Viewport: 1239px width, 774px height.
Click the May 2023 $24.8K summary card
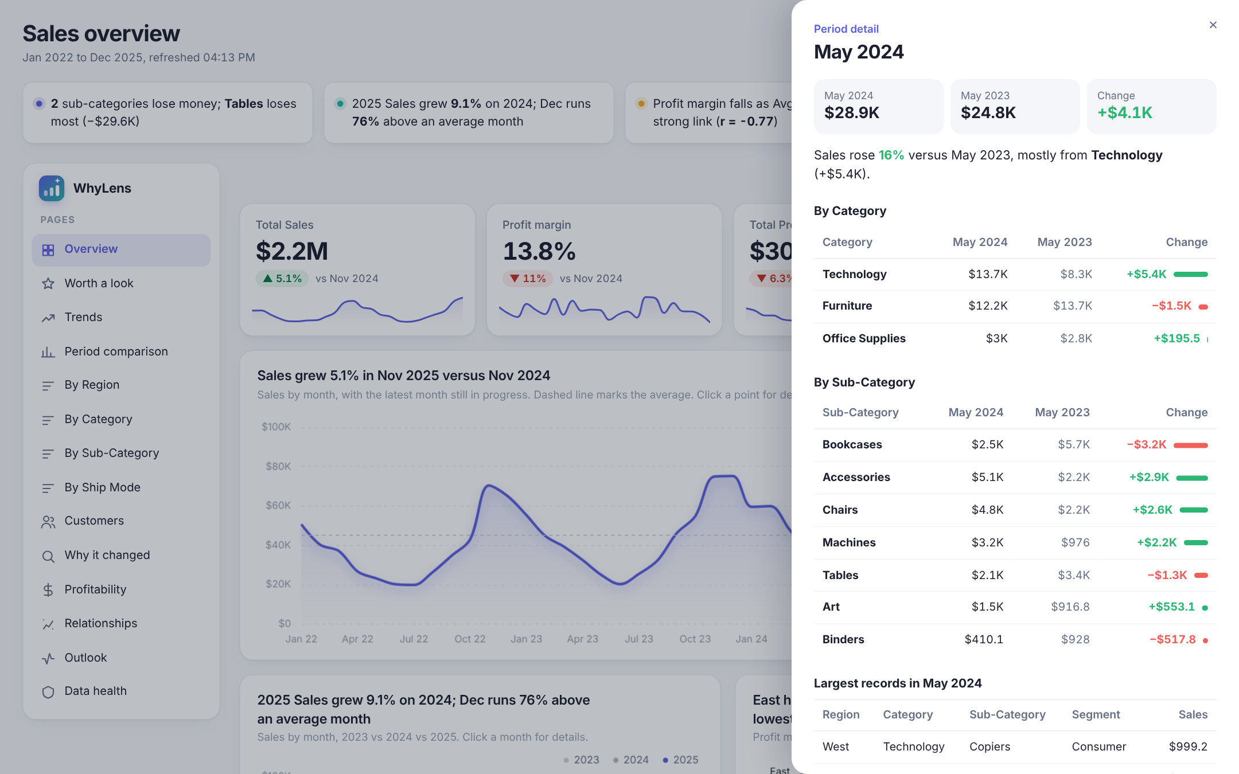(1015, 107)
